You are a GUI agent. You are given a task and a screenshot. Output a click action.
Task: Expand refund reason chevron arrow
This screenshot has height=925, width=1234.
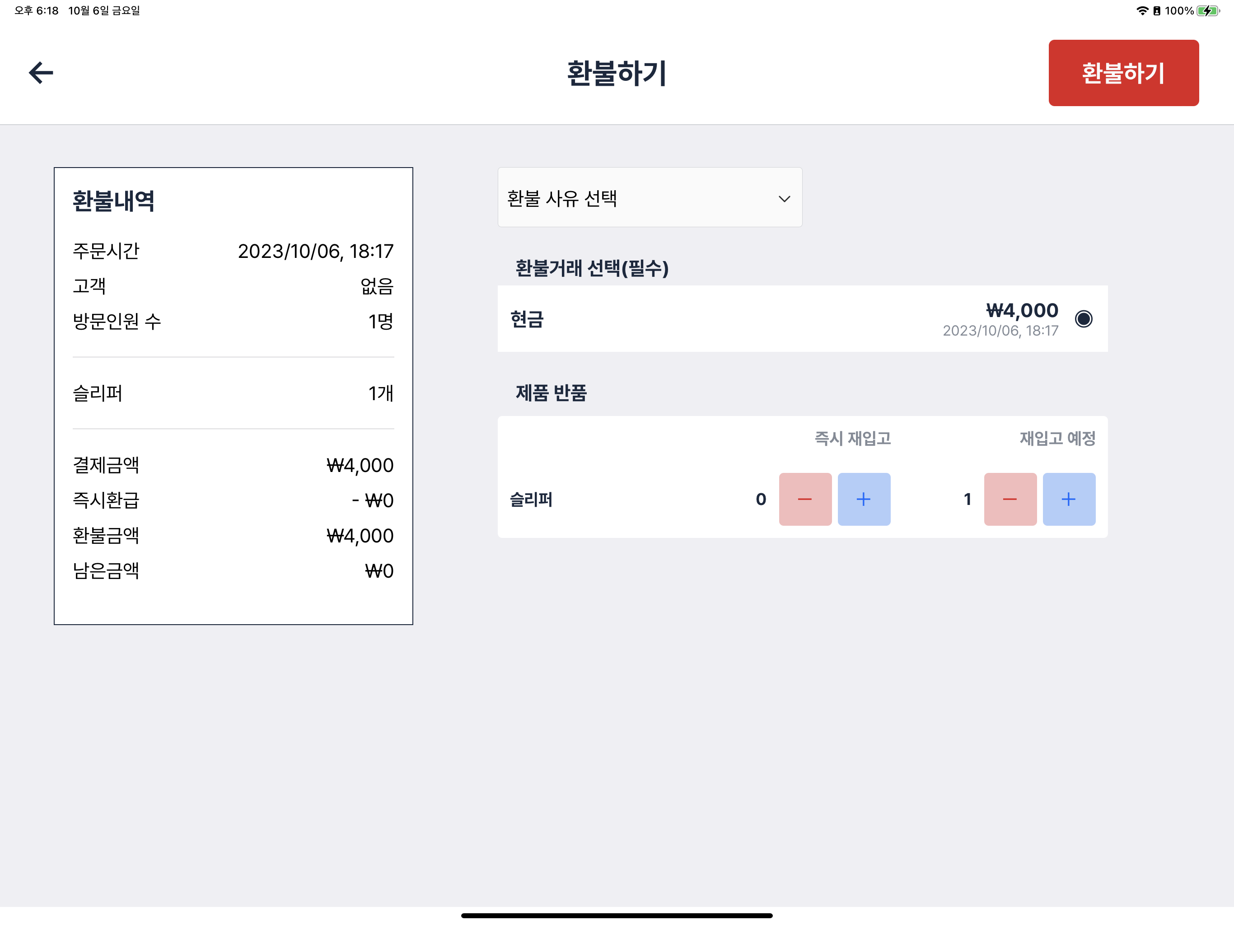click(784, 199)
